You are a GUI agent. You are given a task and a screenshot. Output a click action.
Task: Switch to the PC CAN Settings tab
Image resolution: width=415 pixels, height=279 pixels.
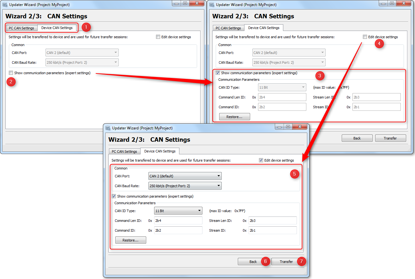coord(124,151)
